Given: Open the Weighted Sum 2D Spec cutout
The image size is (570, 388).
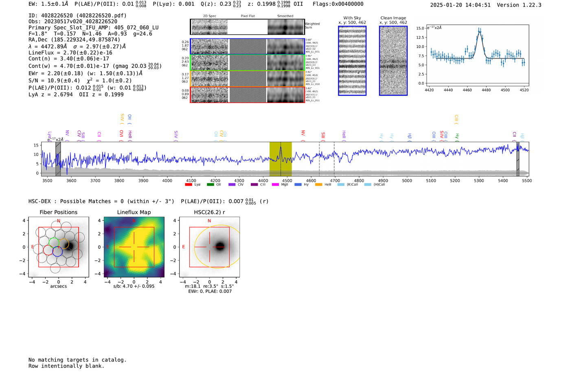Looking at the screenshot, I should 209,27.
